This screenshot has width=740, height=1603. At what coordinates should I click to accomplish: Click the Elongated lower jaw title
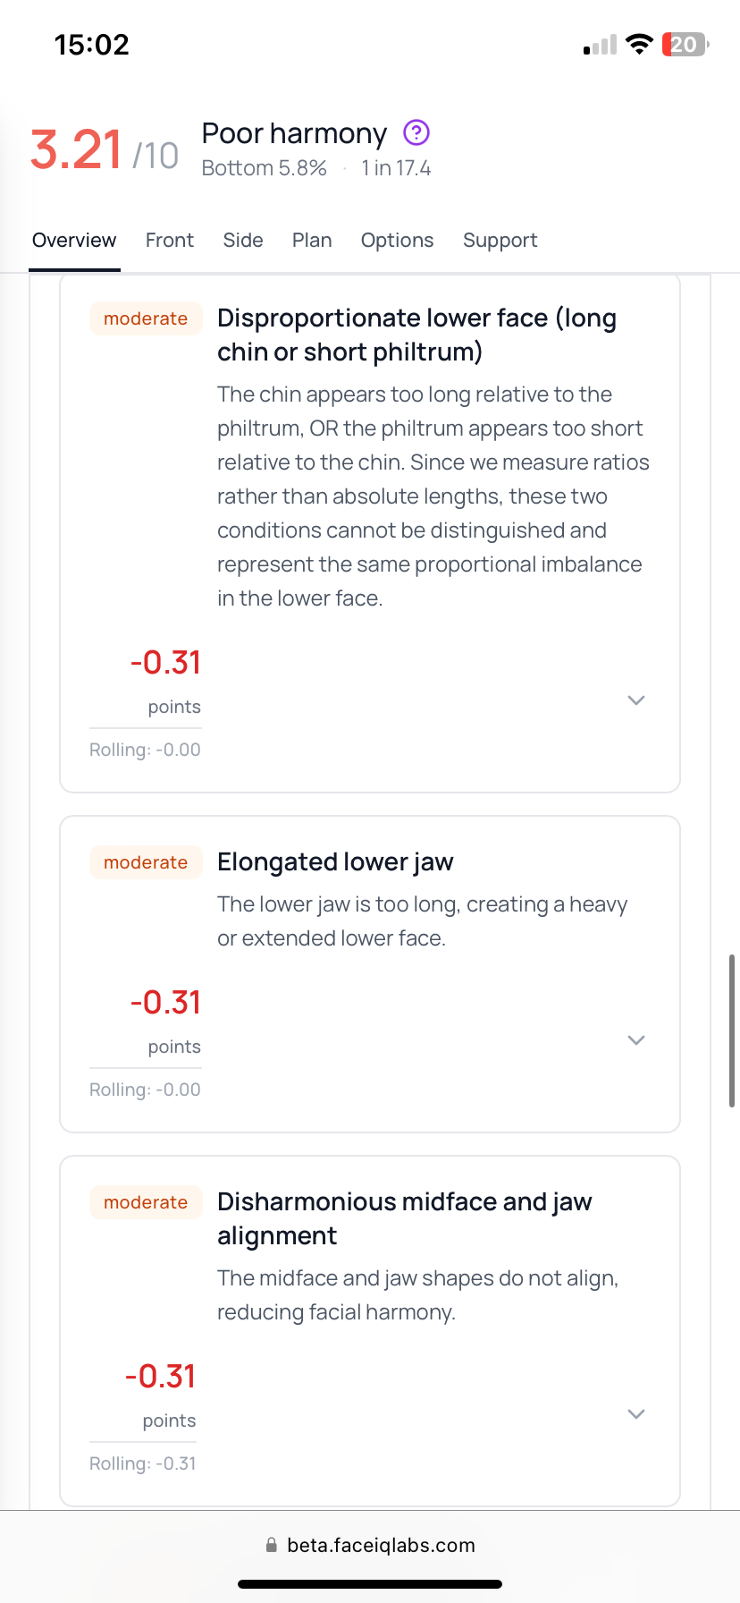[x=335, y=861]
